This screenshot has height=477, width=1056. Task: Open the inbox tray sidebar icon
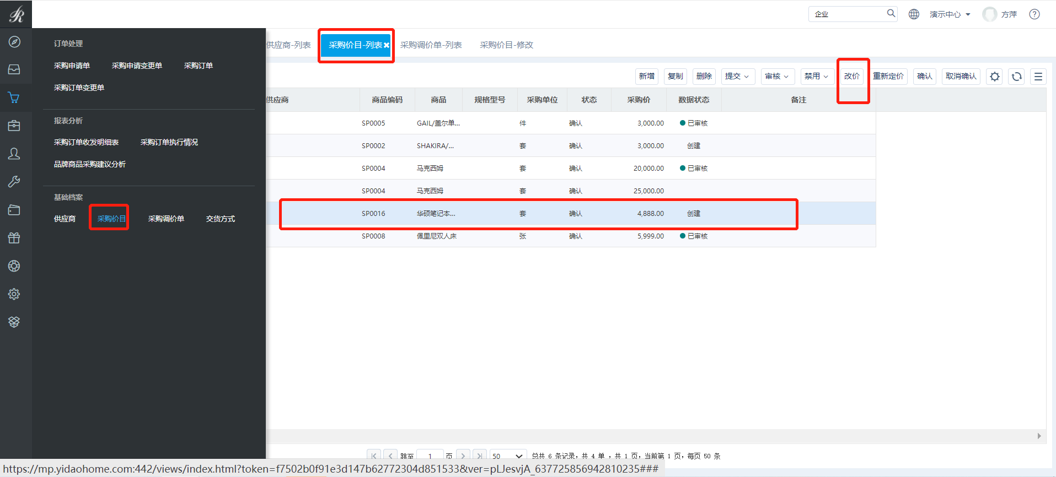pos(14,69)
